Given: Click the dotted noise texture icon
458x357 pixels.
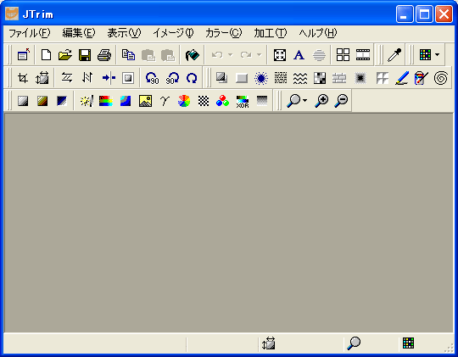Looking at the screenshot, I should (281, 78).
